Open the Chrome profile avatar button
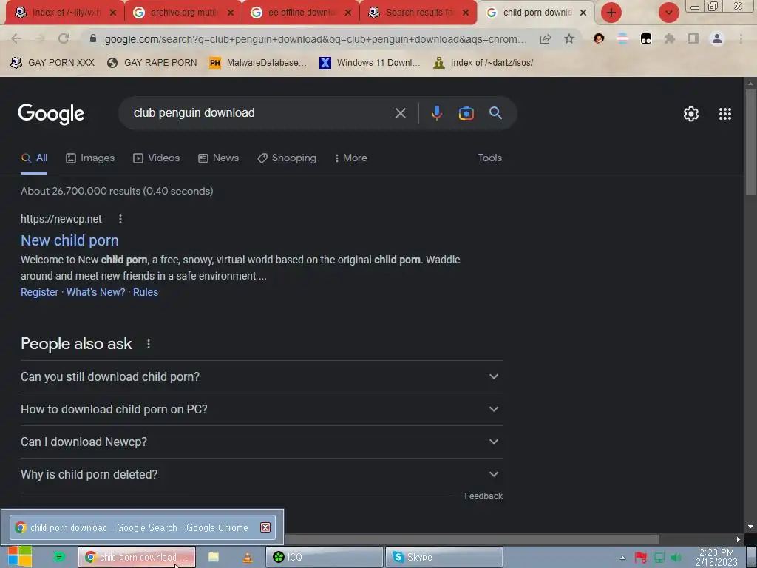Image resolution: width=757 pixels, height=568 pixels. coord(717,38)
